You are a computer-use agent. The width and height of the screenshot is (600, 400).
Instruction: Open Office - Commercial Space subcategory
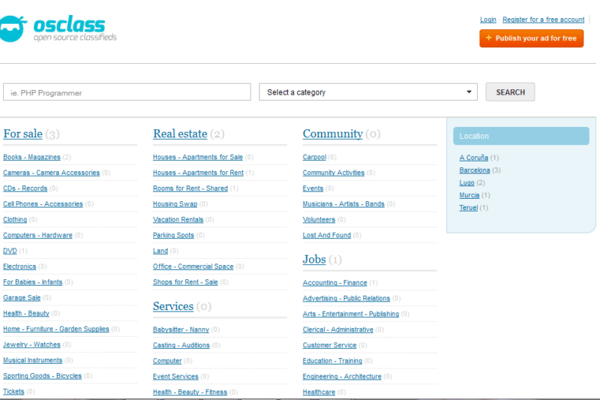click(193, 266)
